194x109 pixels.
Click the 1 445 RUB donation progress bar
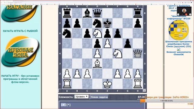[166, 101]
